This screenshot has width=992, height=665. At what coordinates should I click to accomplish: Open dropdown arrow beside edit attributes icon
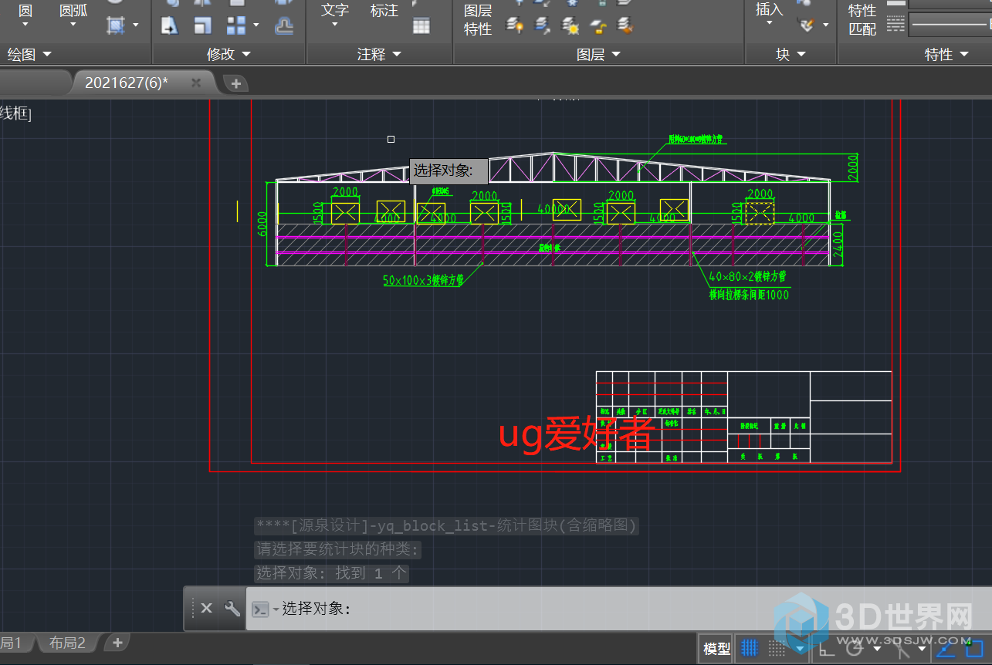point(825,25)
